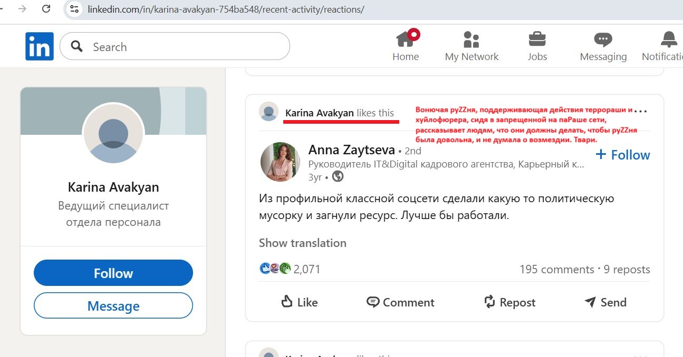Click the globe visibility icon on post
Screen dimensions: 683x357
tap(338, 177)
